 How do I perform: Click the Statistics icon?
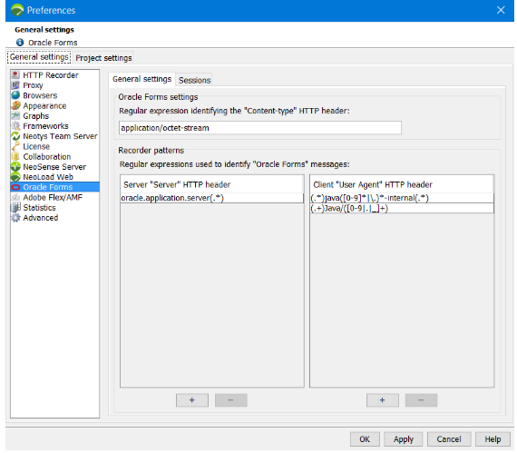pyautogui.click(x=15, y=208)
